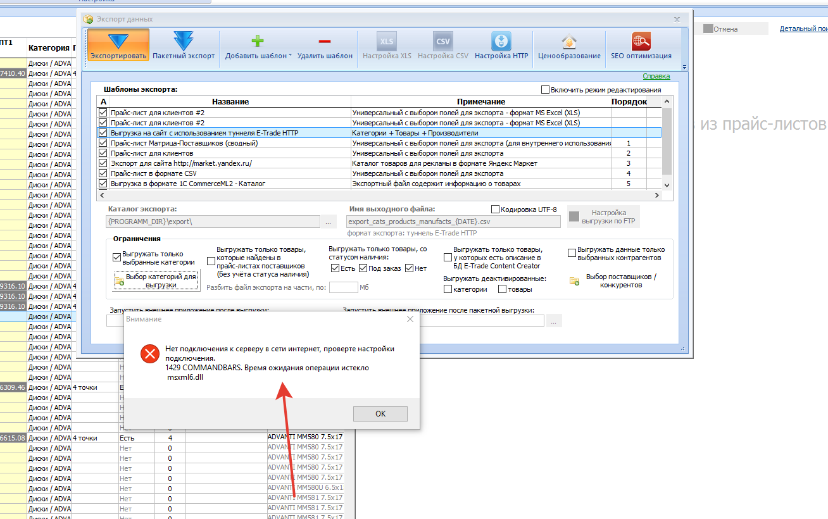Tick the deactivated товары checkbox
The image size is (828, 519).
coord(503,289)
